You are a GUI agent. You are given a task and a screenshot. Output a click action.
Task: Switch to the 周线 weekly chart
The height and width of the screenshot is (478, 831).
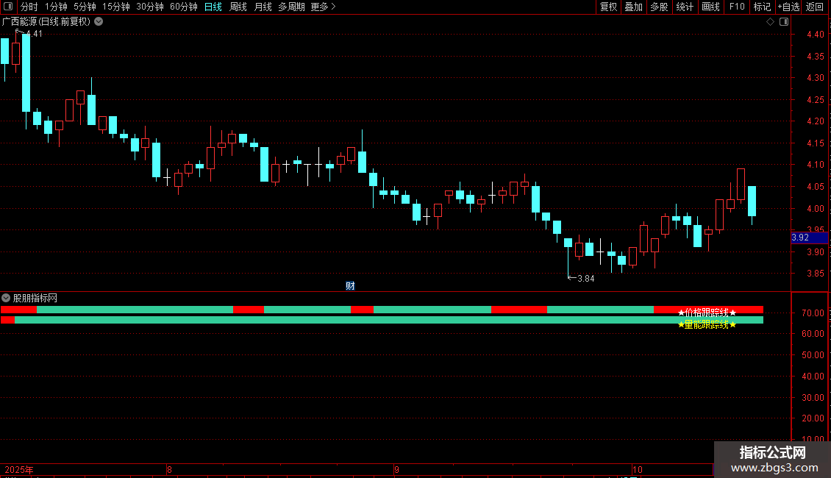238,7
